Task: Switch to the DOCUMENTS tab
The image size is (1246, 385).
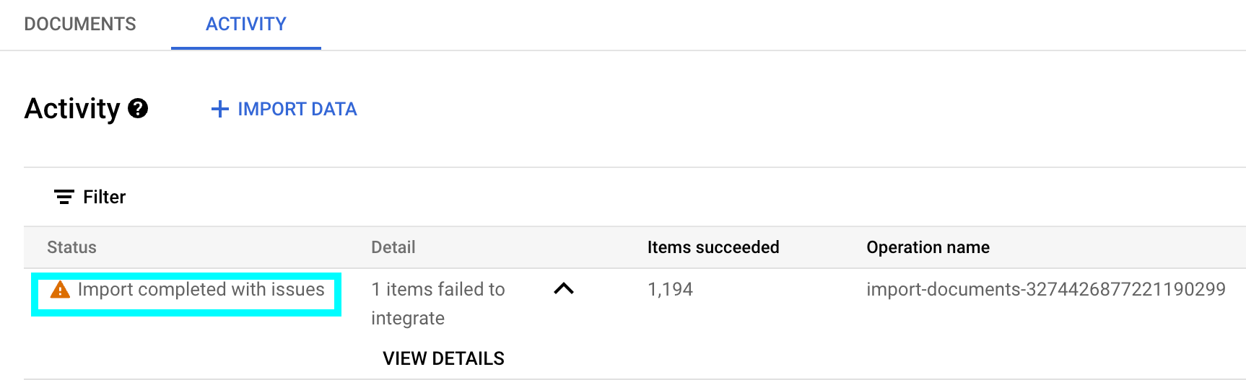Action: 80,25
